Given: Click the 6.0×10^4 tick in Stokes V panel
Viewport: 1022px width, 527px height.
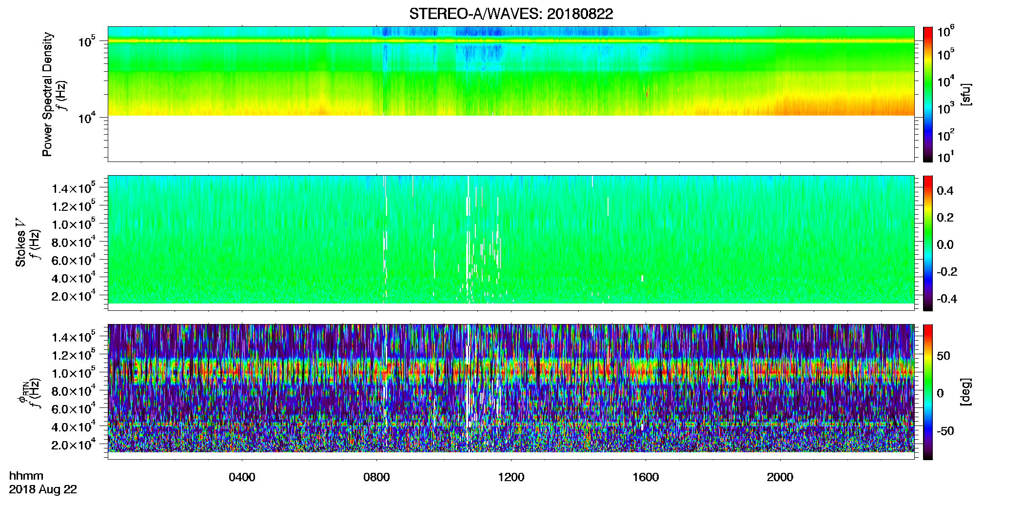Looking at the screenshot, I should [x=73, y=260].
